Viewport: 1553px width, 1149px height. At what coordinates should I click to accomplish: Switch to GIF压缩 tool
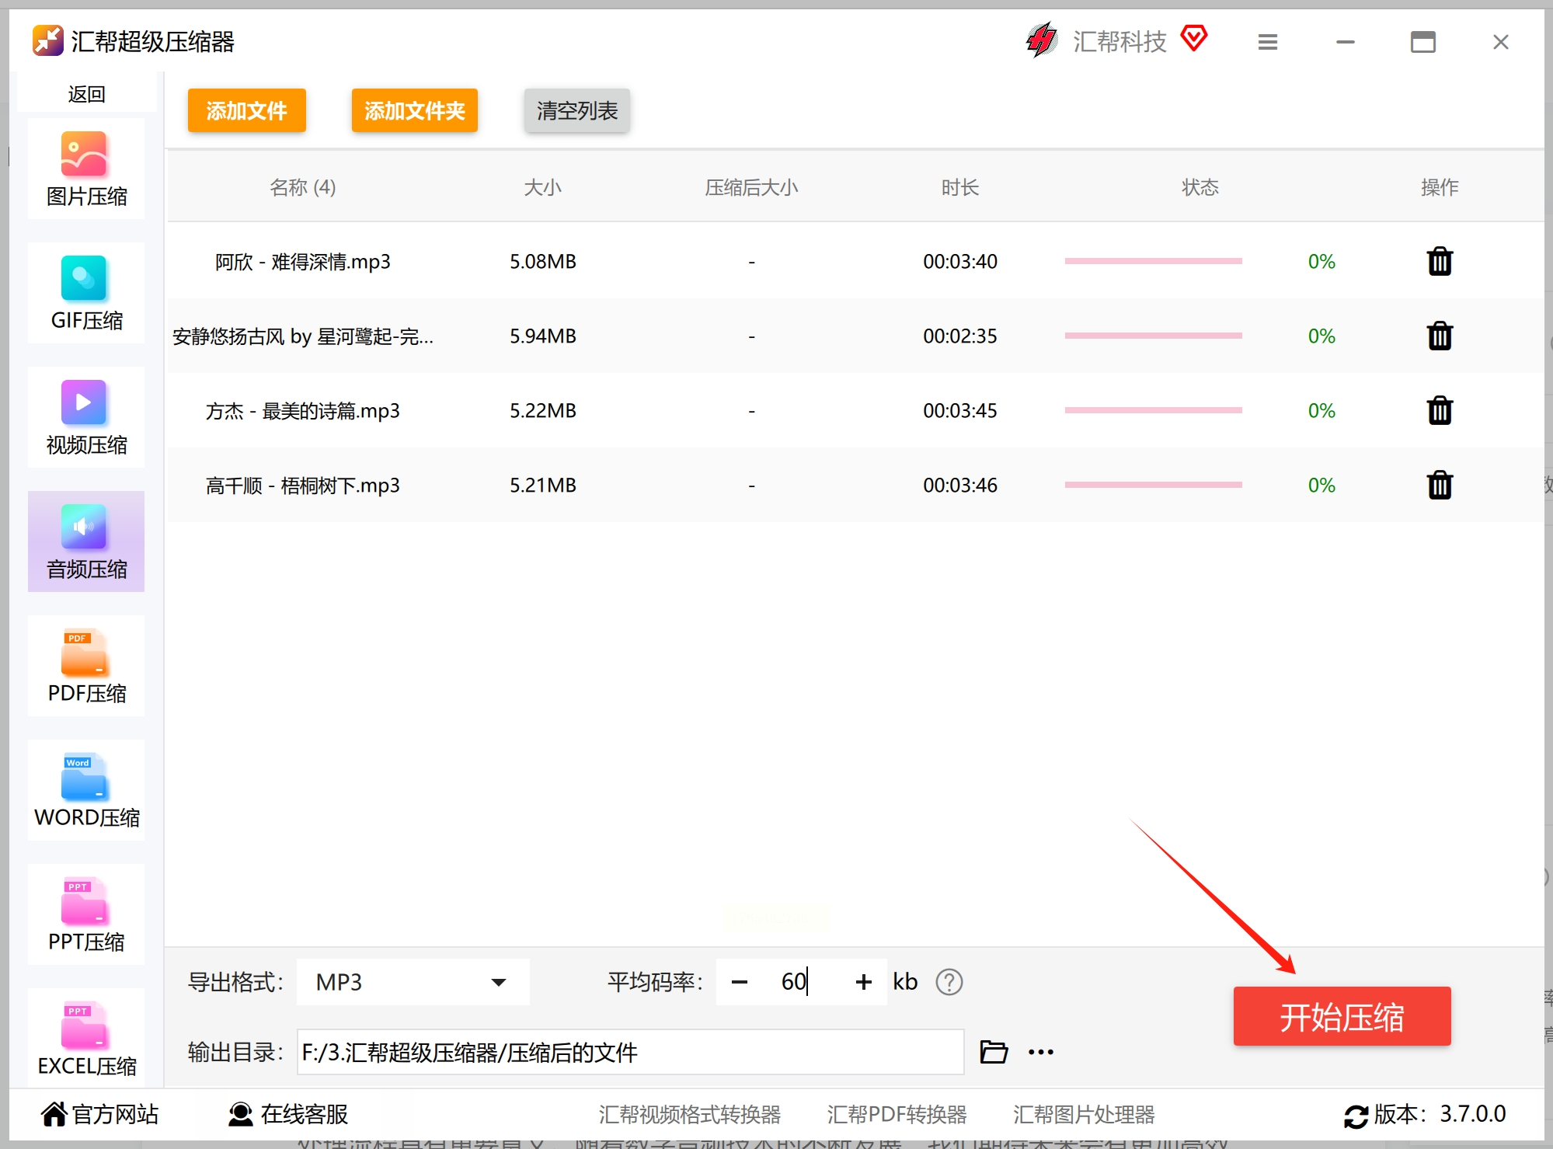coord(86,294)
